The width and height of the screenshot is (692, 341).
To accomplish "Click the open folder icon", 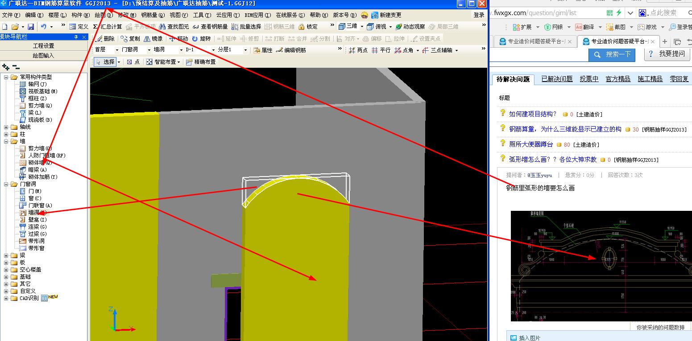I will [x=15, y=27].
